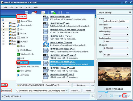
Task: Uncheck the highlighted wall- file checkbox
Action: point(3,29)
